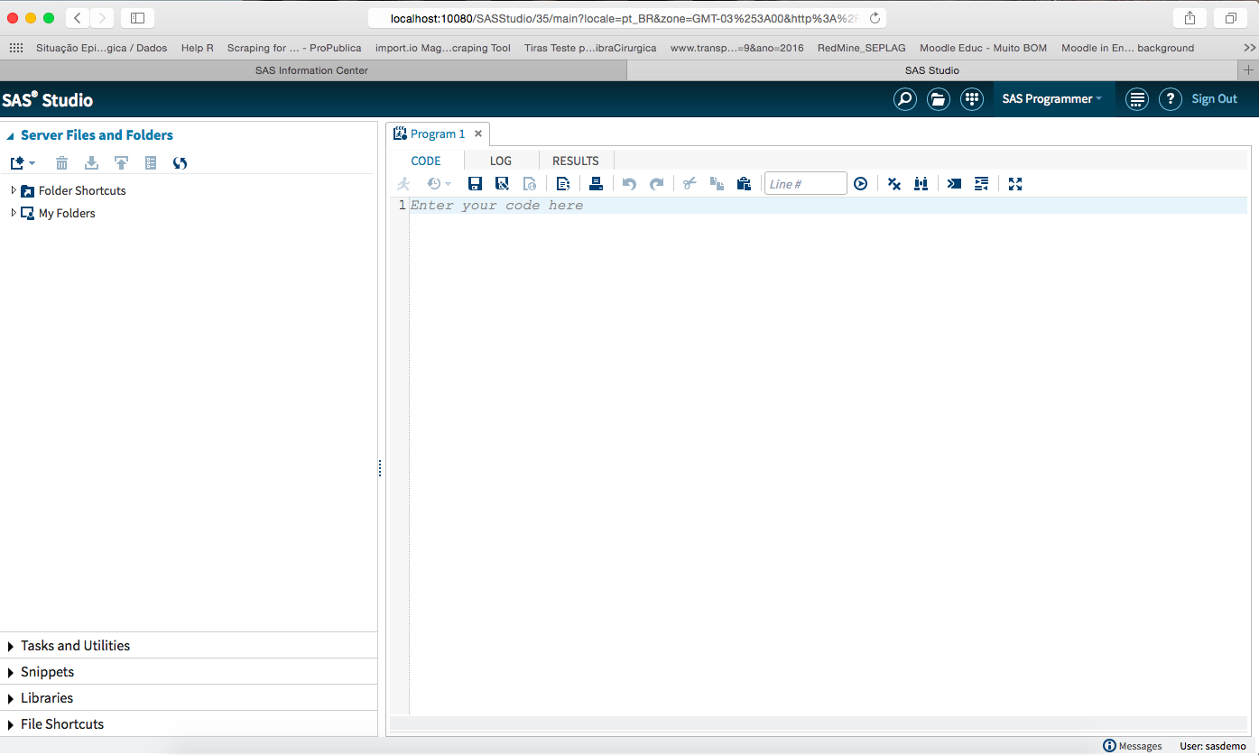The width and height of the screenshot is (1259, 755).
Task: Open a new browser tab with plus button
Action: [1249, 70]
